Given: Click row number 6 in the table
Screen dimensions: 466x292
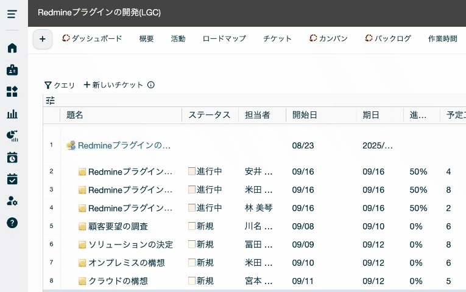Looking at the screenshot, I should [x=51, y=244].
